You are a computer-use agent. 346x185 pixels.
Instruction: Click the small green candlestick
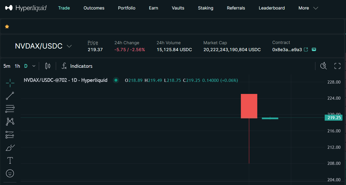(x=270, y=118)
